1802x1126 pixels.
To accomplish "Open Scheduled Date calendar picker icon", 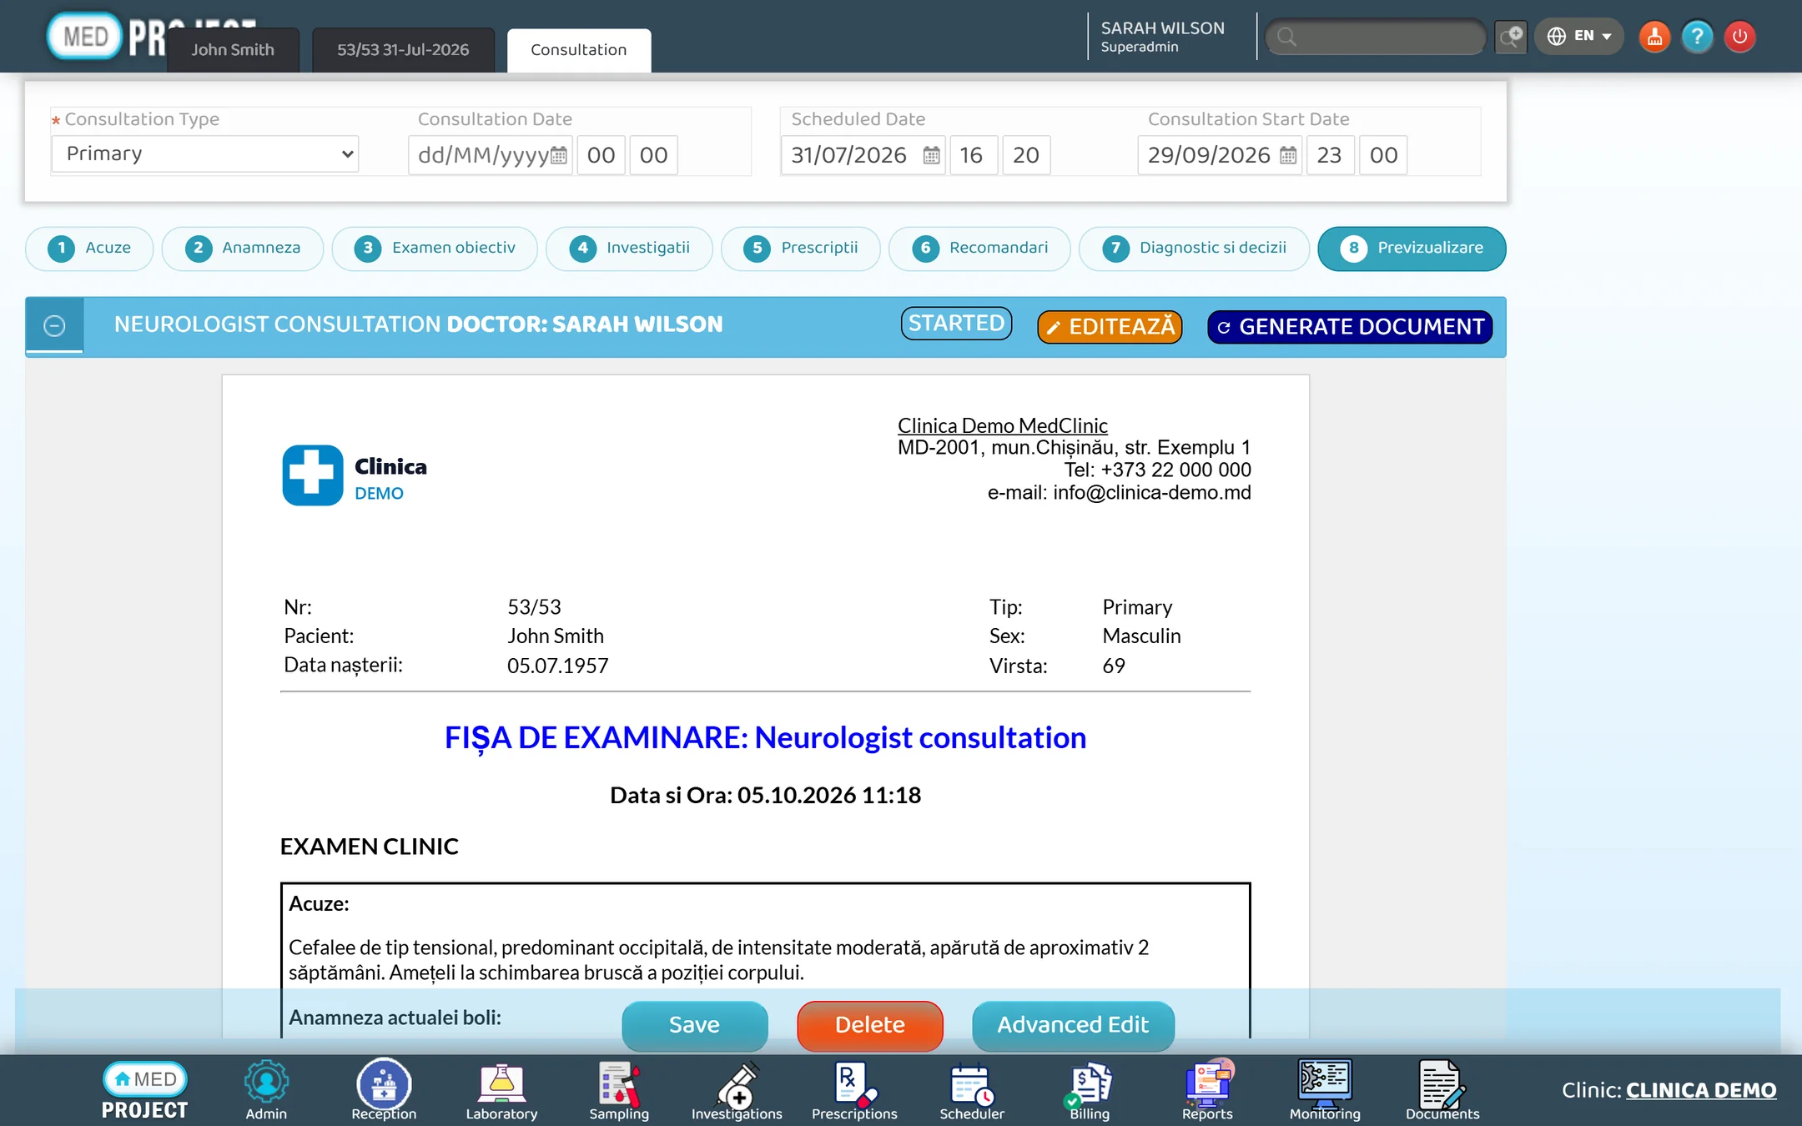I will point(932,155).
